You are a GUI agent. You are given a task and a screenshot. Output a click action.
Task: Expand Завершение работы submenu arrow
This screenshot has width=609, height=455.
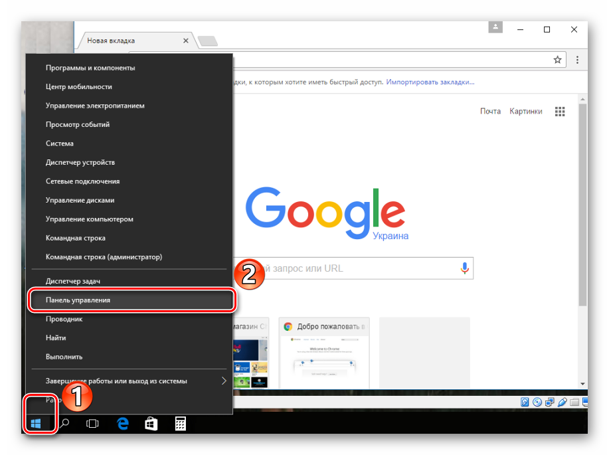click(x=224, y=381)
